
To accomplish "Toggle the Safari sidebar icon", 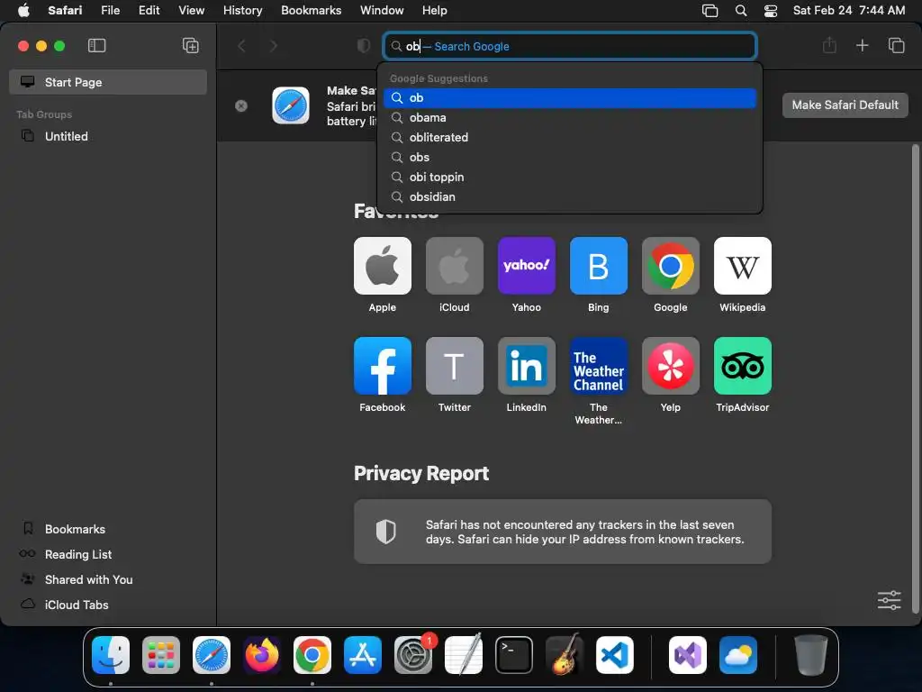I will (x=96, y=46).
